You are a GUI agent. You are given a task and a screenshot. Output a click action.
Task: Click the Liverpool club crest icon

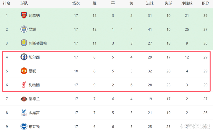[24, 85]
